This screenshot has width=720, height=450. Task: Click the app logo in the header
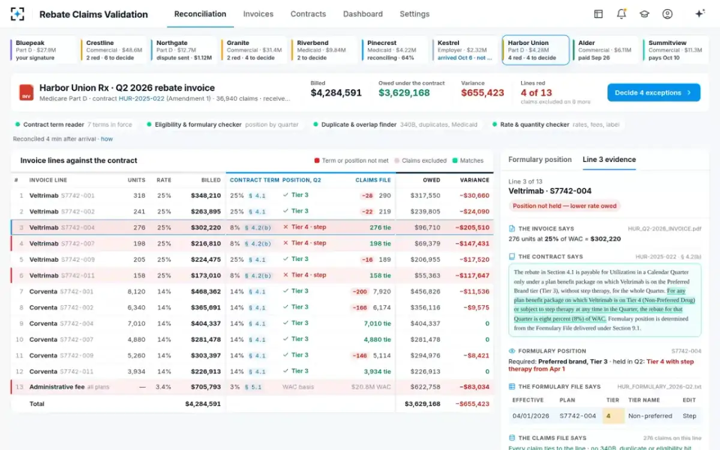click(x=17, y=14)
